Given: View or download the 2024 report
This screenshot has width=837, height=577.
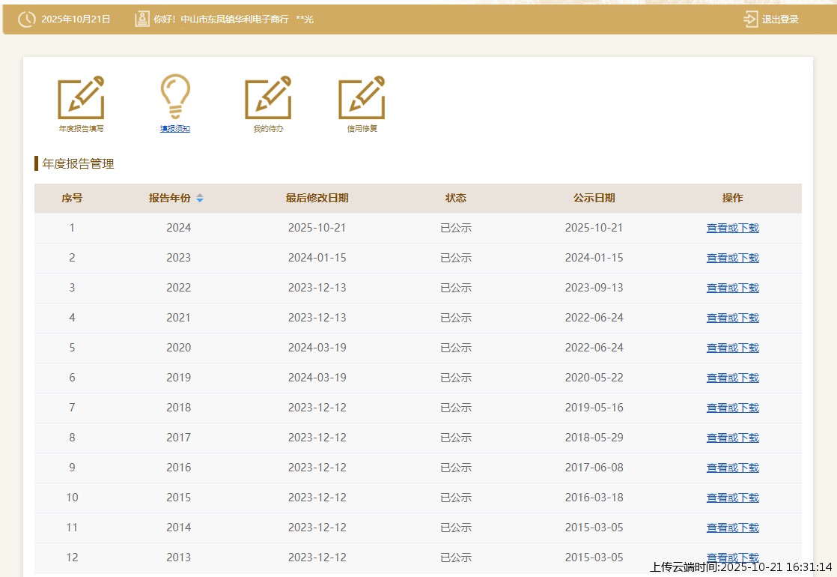Looking at the screenshot, I should [732, 228].
